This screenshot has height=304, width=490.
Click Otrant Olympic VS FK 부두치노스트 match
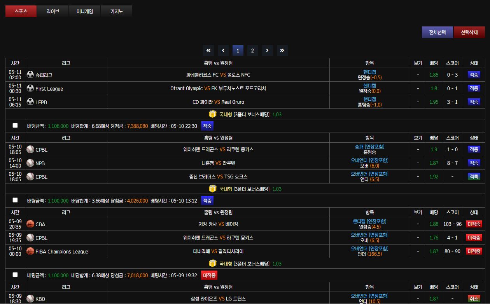pyautogui.click(x=218, y=88)
